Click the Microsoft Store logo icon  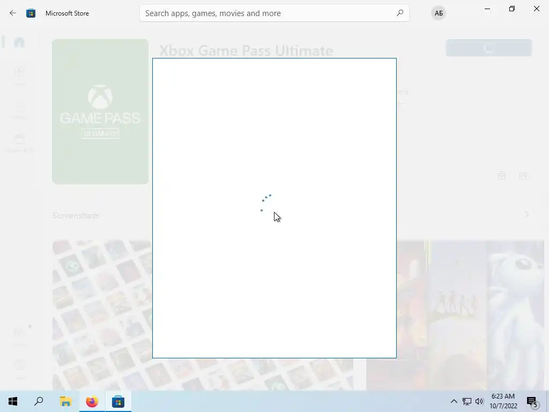point(31,13)
